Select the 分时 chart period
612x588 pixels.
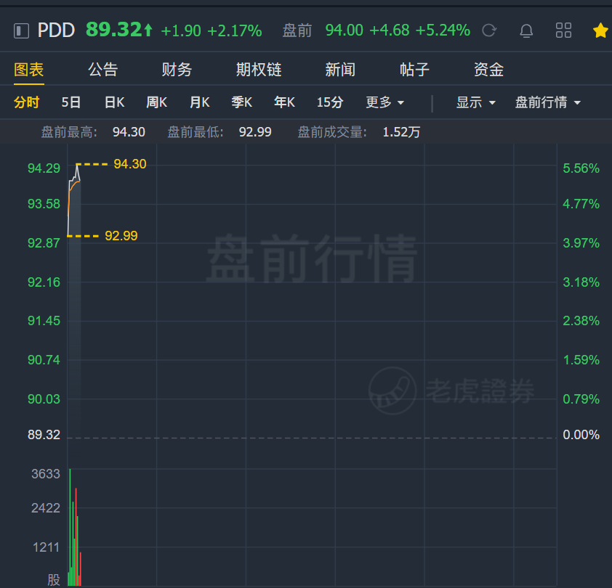(x=27, y=102)
